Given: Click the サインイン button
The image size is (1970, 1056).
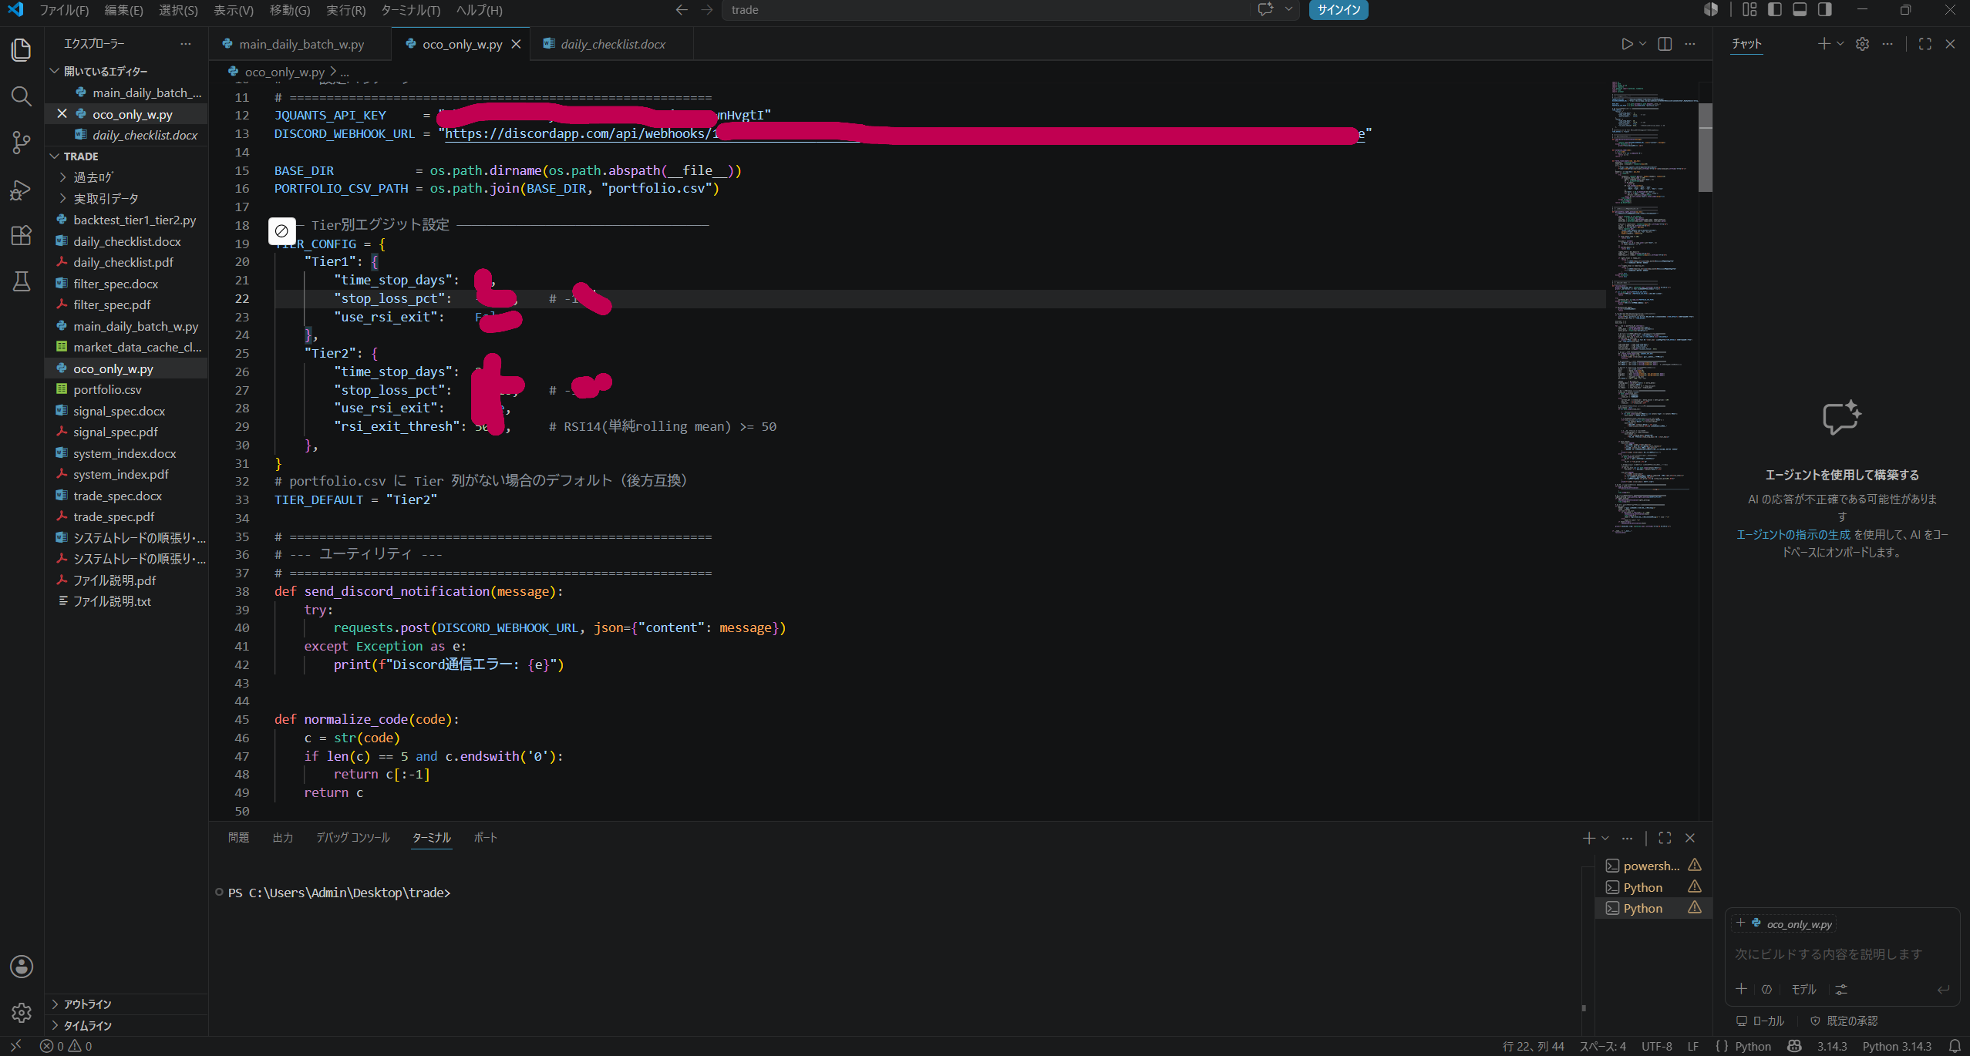Looking at the screenshot, I should pos(1339,10).
